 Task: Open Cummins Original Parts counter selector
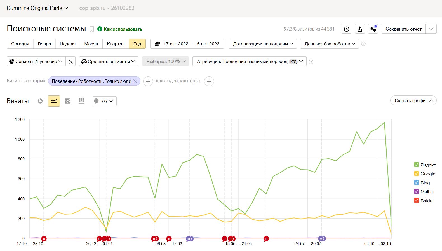[x=37, y=8]
